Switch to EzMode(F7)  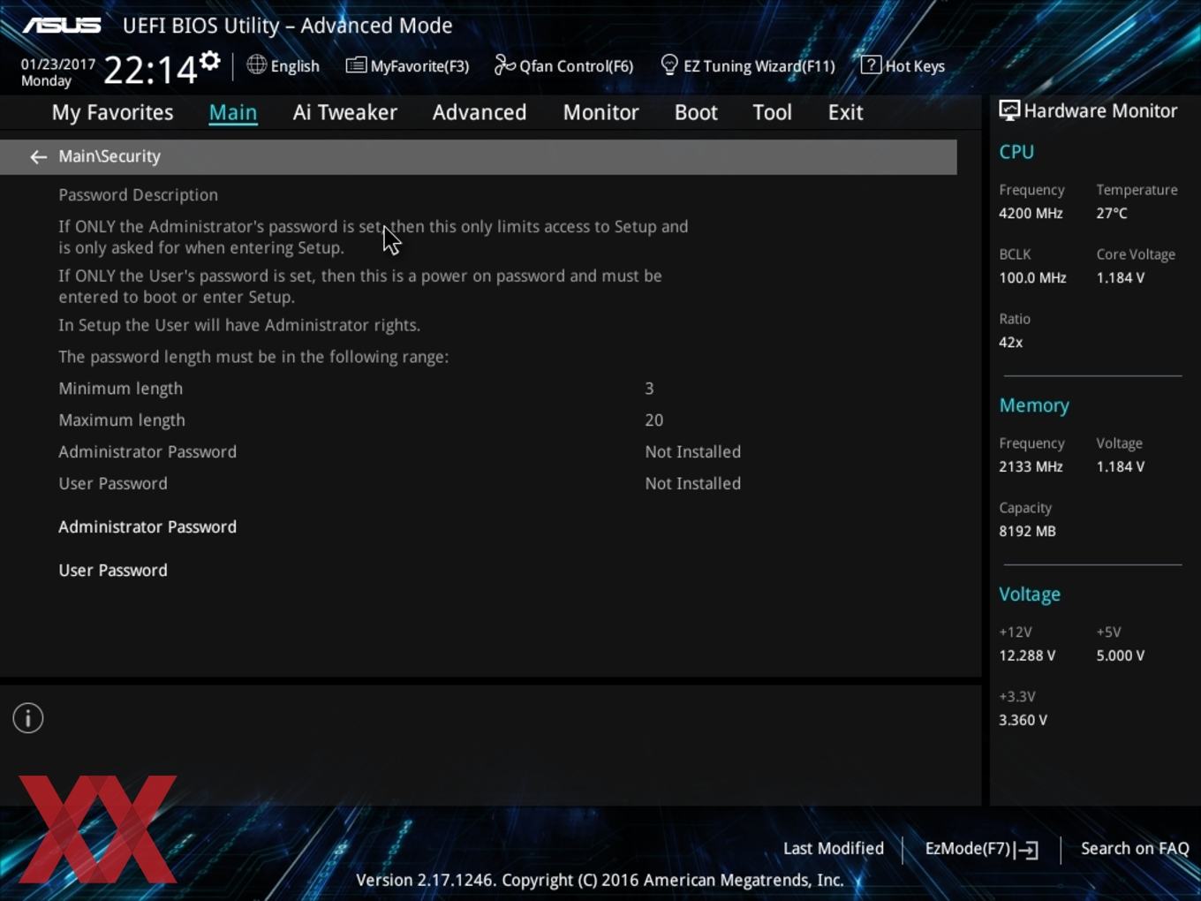pyautogui.click(x=968, y=849)
